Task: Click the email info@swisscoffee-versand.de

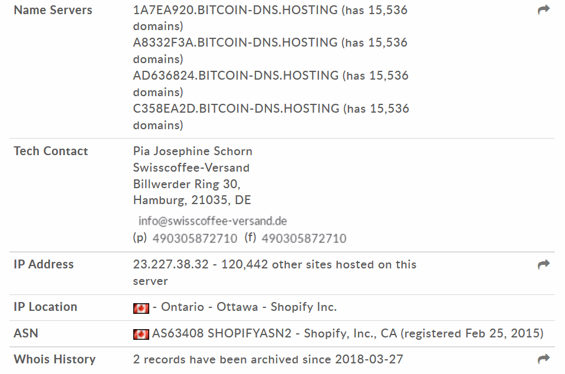Action: point(212,221)
